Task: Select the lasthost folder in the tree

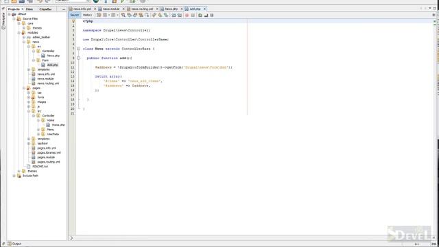Action: 43,143
